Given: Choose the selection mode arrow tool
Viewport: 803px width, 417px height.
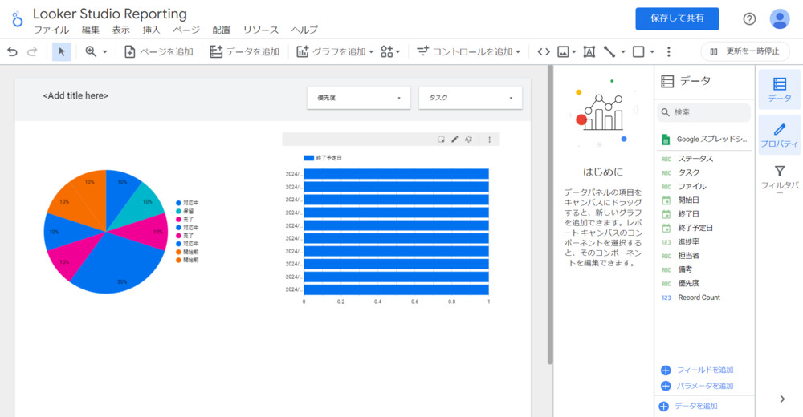Looking at the screenshot, I should 62,51.
